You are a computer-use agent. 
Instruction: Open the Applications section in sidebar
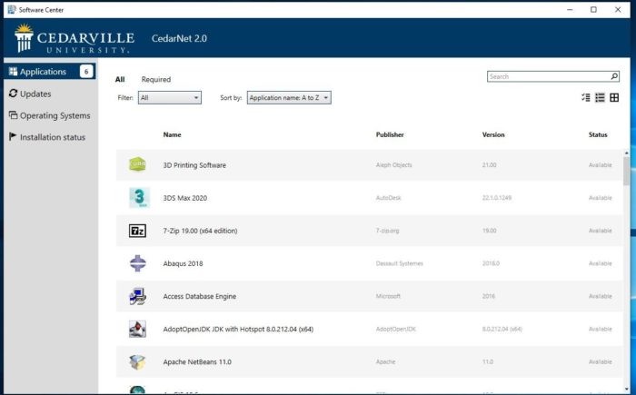pyautogui.click(x=50, y=72)
